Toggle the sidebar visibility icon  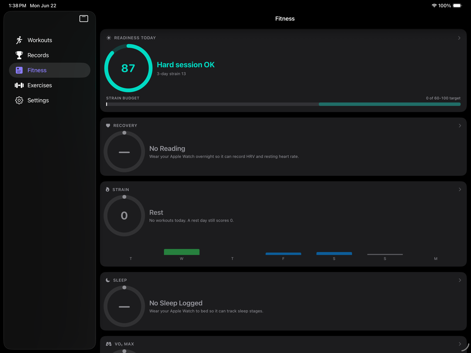(x=84, y=18)
